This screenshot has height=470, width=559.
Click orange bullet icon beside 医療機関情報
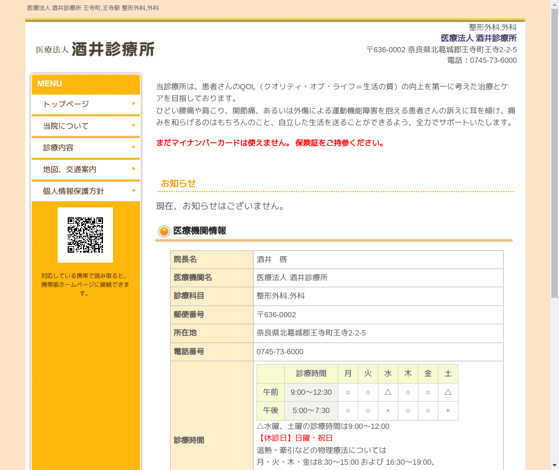pos(164,231)
